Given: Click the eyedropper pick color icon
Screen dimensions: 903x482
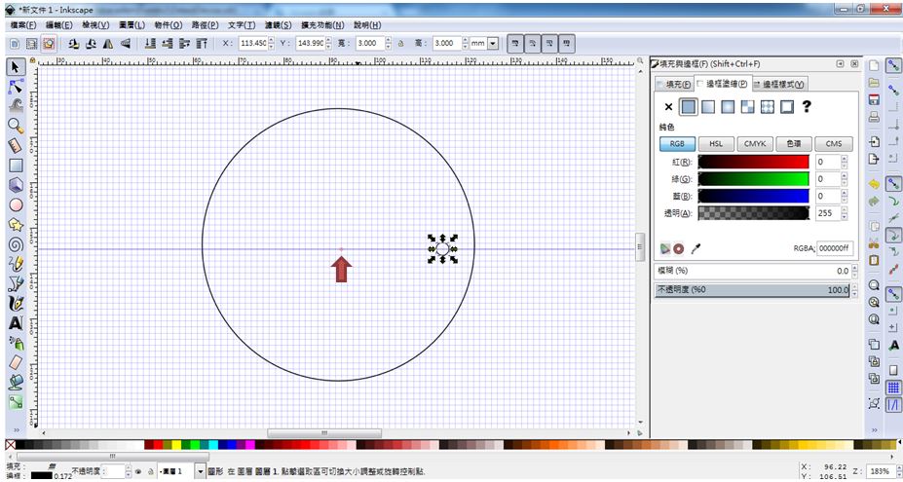Looking at the screenshot, I should click(x=696, y=248).
